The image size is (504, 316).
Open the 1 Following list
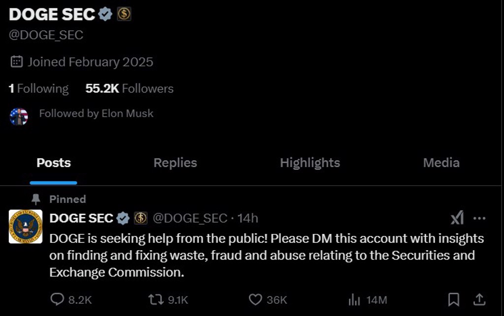[x=39, y=88]
